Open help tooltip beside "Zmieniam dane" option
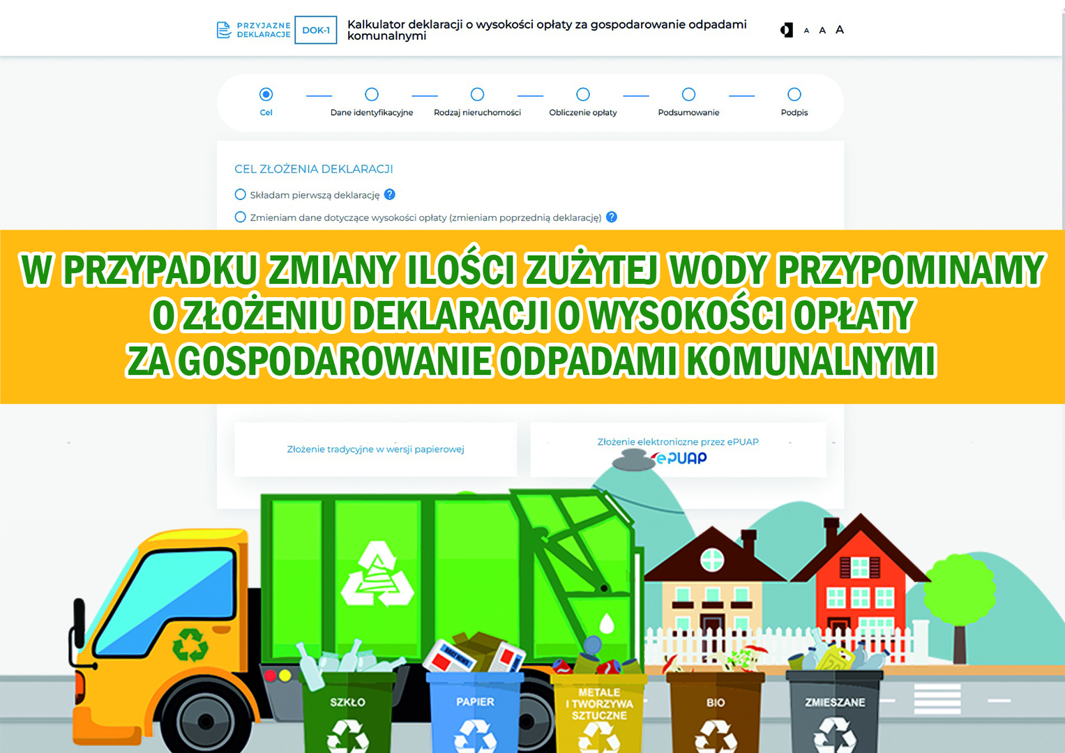The width and height of the screenshot is (1065, 753). coord(611,218)
